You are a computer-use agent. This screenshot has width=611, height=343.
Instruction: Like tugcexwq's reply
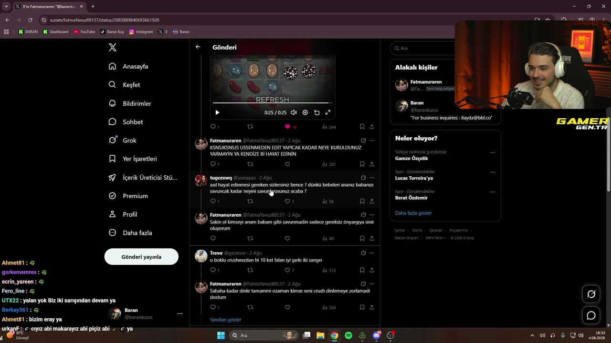tap(287, 202)
